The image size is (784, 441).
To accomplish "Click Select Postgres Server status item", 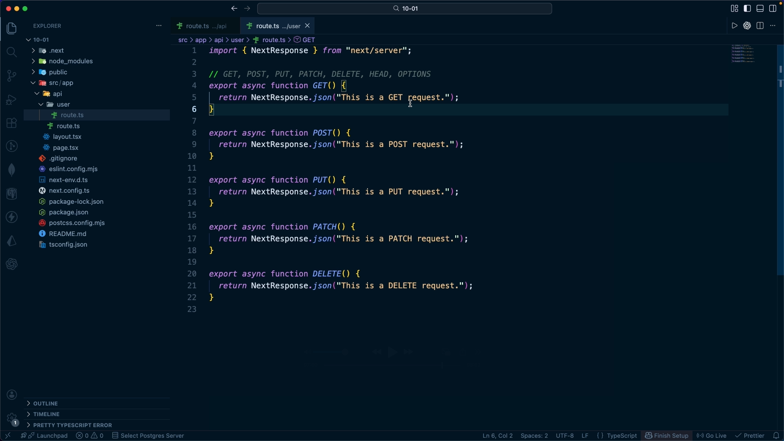I will 149,436.
